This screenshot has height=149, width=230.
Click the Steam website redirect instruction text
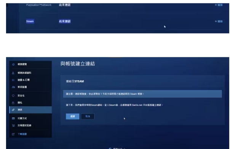pyautogui.click(x=114, y=105)
